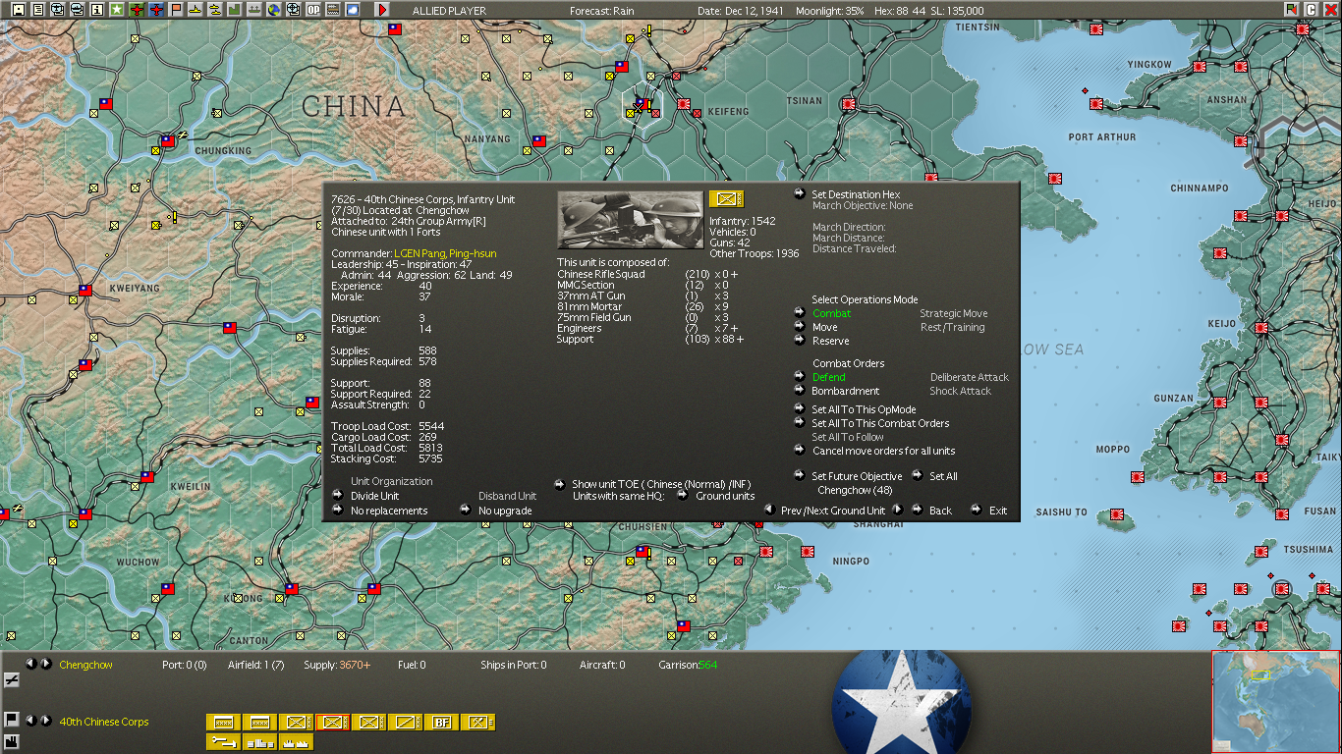Screen dimensions: 1342x754
Task: Click the airplane icon beside Chengchow base row
Action: pyautogui.click(x=12, y=679)
